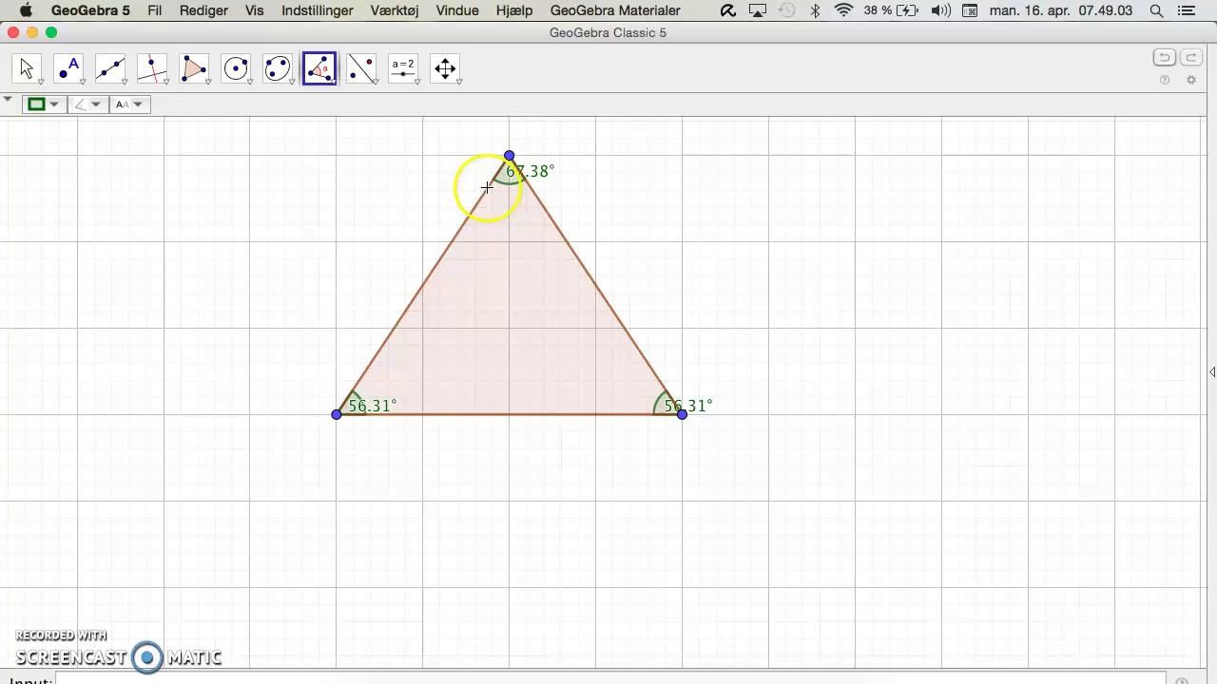Click the Time Machine menu bar icon
Image resolution: width=1217 pixels, height=684 pixels.
tap(787, 10)
